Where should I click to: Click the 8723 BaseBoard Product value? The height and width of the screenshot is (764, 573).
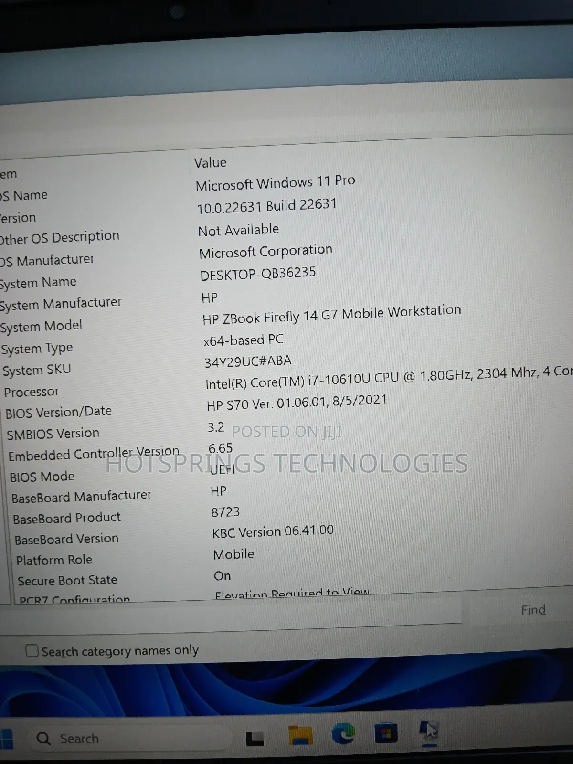(x=225, y=512)
